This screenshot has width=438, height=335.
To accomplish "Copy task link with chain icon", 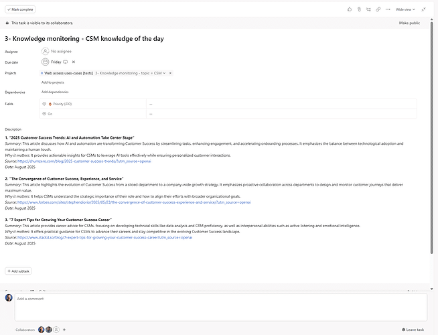I will (x=378, y=9).
